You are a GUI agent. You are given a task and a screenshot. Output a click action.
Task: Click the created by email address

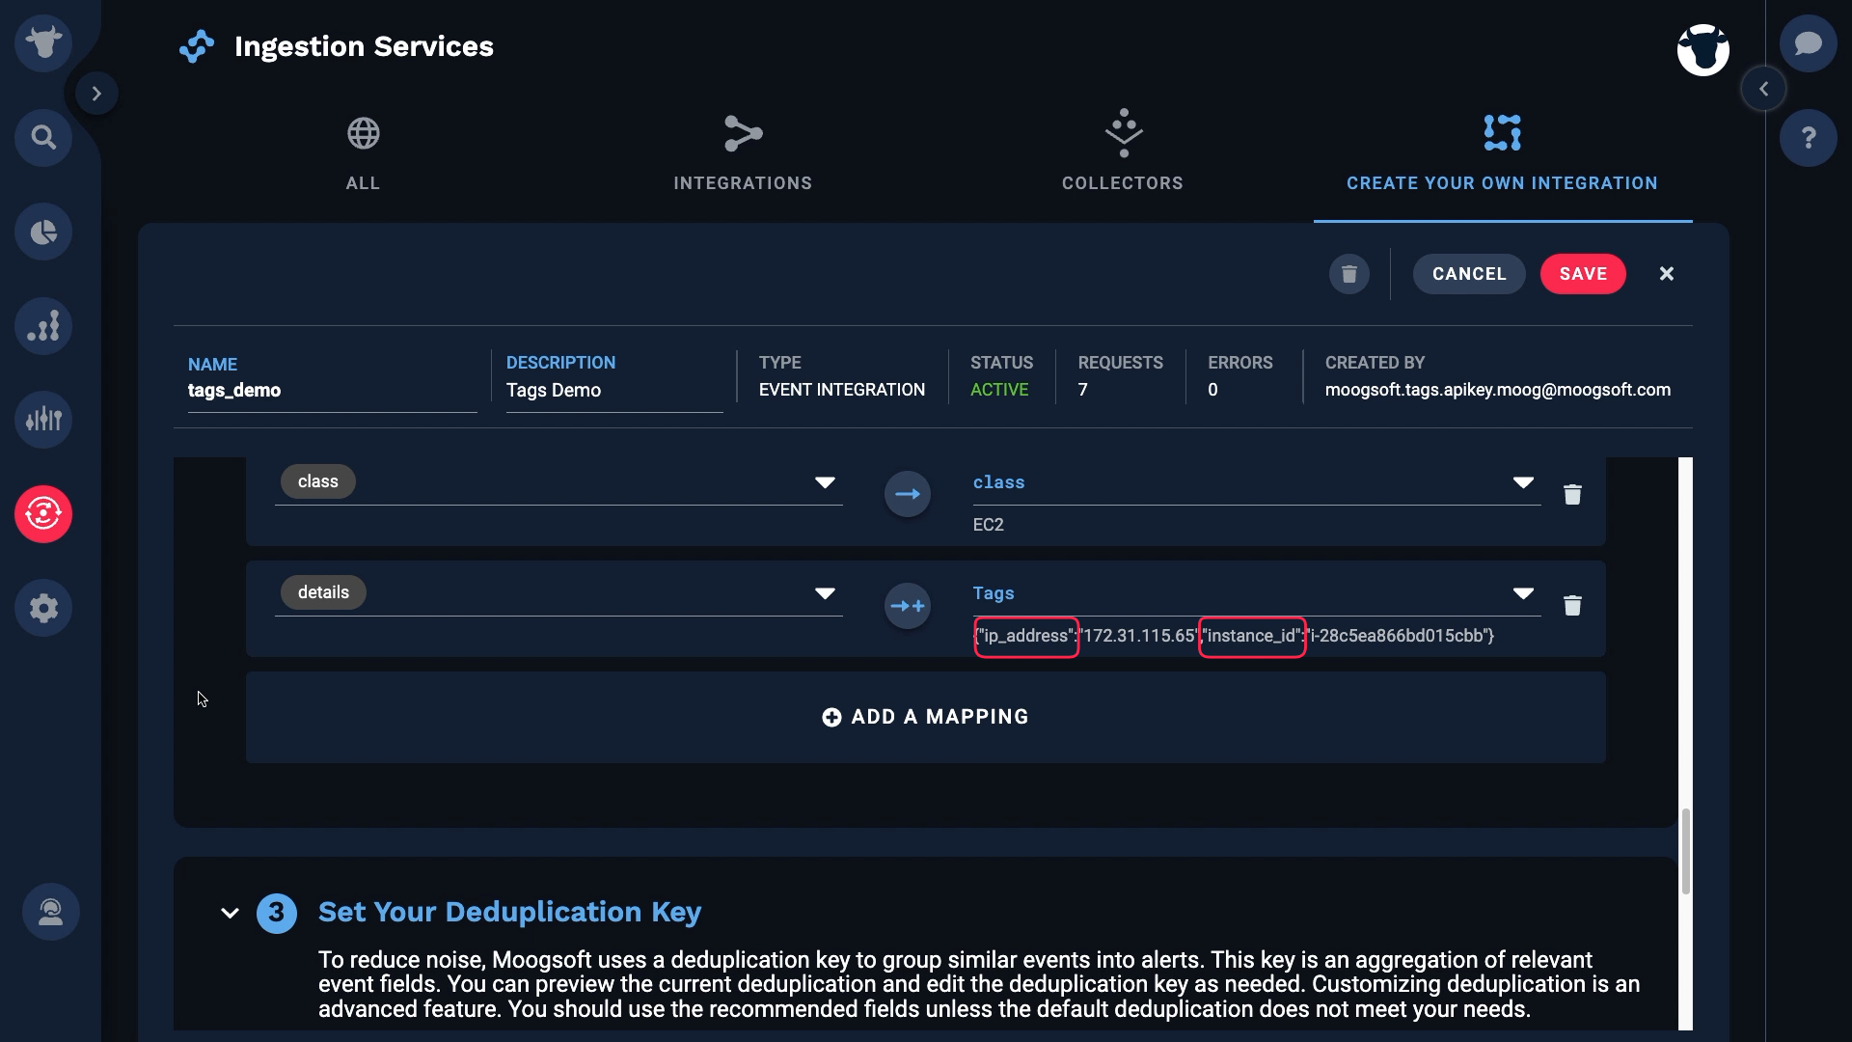pyautogui.click(x=1497, y=390)
